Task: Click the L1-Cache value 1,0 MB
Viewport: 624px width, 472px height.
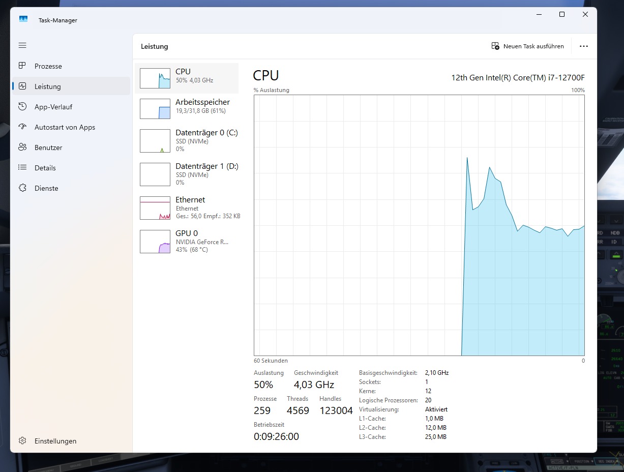Action: coord(435,419)
